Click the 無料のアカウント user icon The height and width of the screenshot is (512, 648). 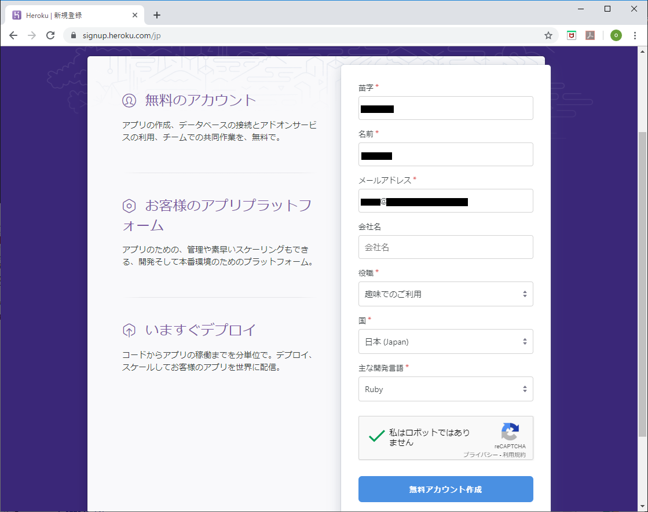point(129,100)
